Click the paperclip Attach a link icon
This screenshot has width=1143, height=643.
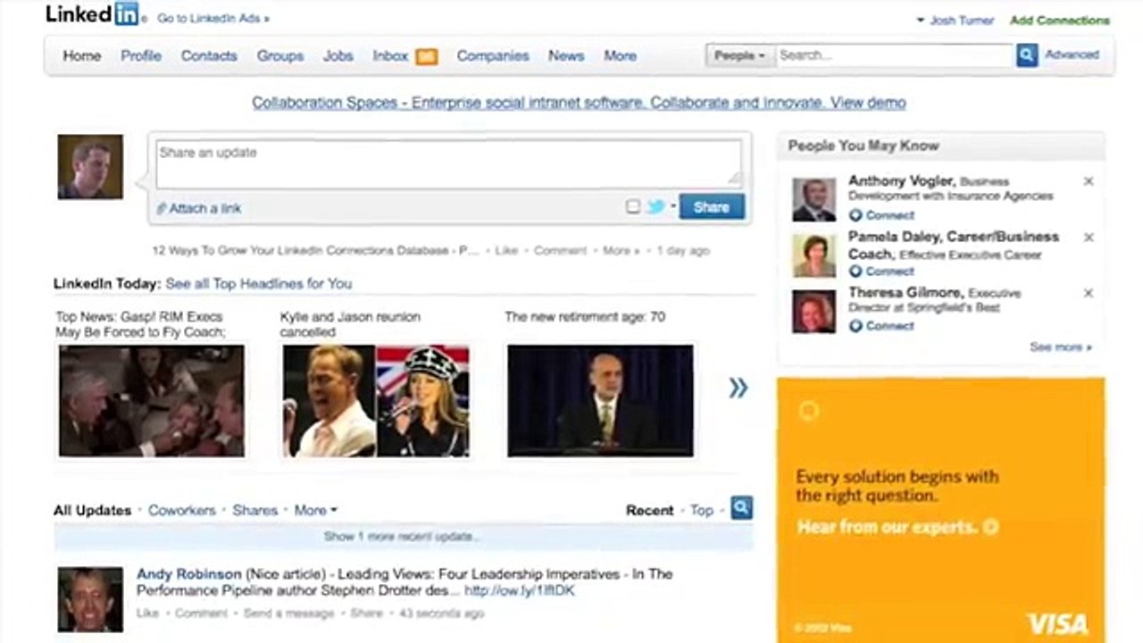[162, 209]
